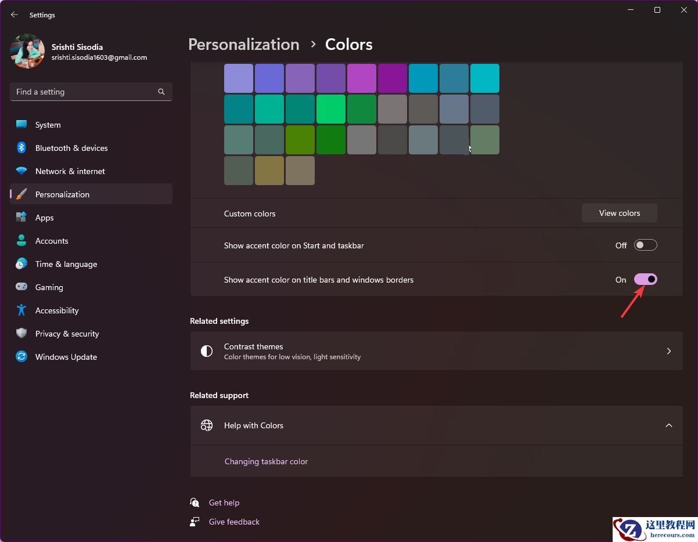Click the user email srishti.sisodia1603@gmail.com
The width and height of the screenshot is (698, 542).
(x=99, y=57)
